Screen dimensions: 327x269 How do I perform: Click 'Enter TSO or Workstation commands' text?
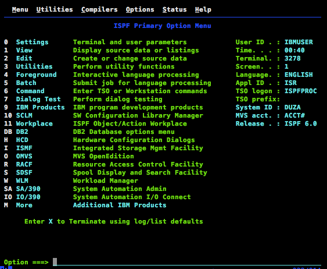140,91
